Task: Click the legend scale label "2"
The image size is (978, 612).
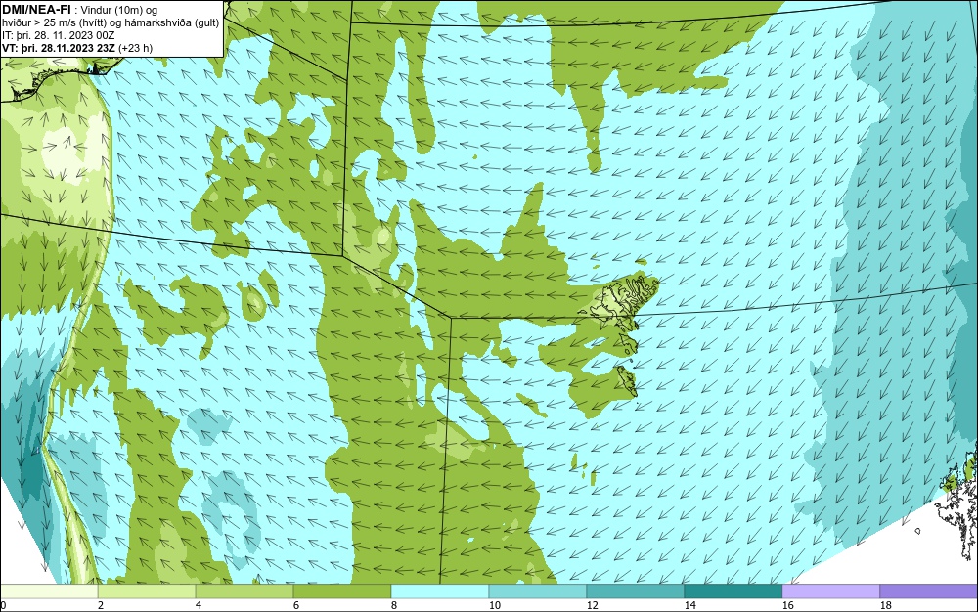Action: click(x=101, y=605)
